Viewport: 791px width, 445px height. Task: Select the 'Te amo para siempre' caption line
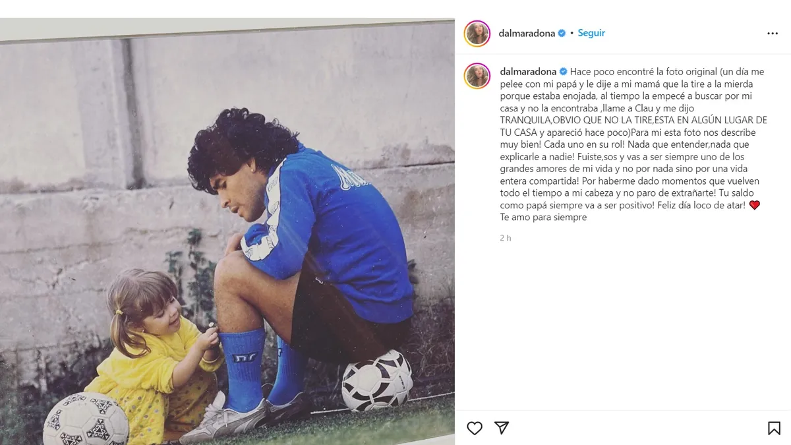click(x=543, y=217)
